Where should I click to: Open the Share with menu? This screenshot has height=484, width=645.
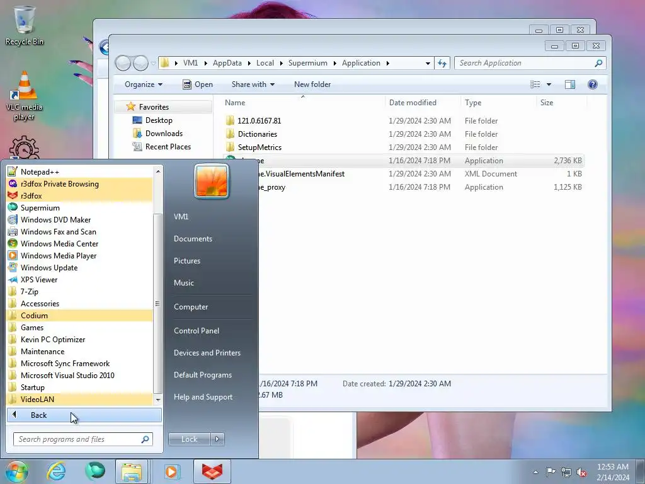click(x=253, y=84)
